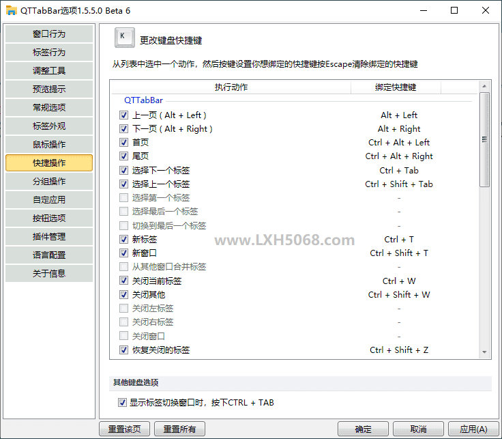Select the Ctrl + Shift + W cell
502x439 pixels.
[x=399, y=295]
